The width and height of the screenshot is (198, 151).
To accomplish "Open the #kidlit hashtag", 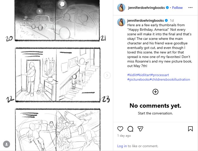I will (132, 75).
